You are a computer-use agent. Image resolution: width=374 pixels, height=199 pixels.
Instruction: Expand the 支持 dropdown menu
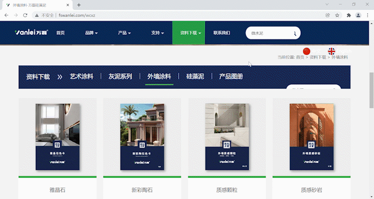[157, 33]
